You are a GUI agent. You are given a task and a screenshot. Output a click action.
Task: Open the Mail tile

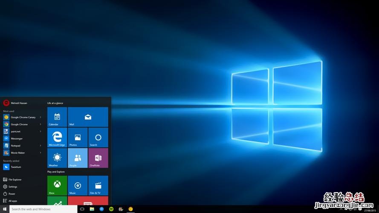tap(88, 117)
